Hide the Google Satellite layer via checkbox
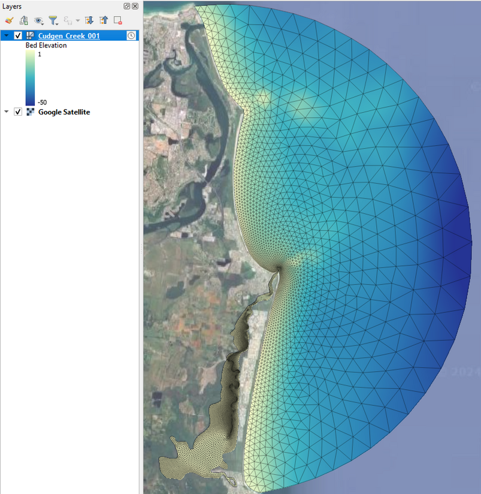481x494 pixels. [x=18, y=112]
